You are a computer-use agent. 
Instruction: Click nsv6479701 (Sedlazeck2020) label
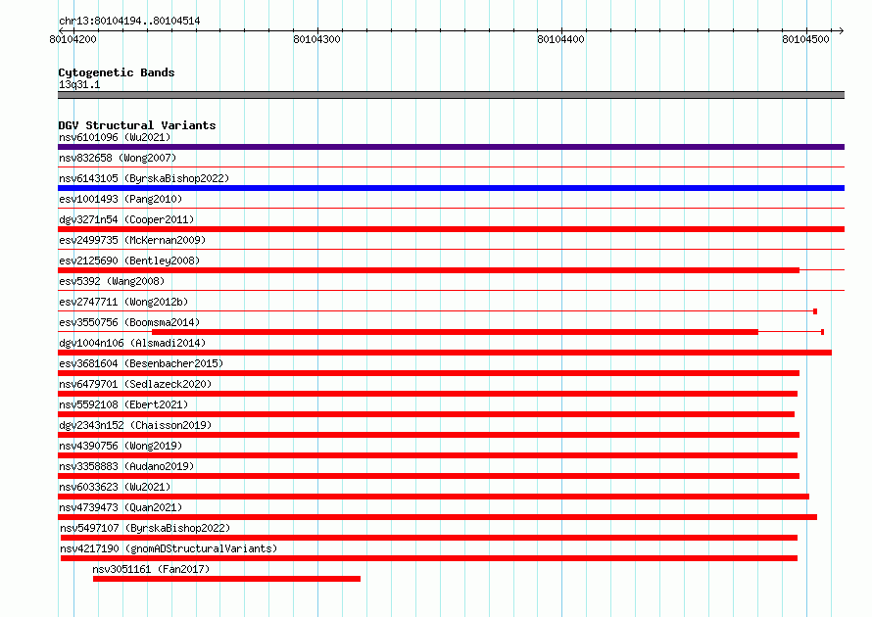tap(135, 384)
